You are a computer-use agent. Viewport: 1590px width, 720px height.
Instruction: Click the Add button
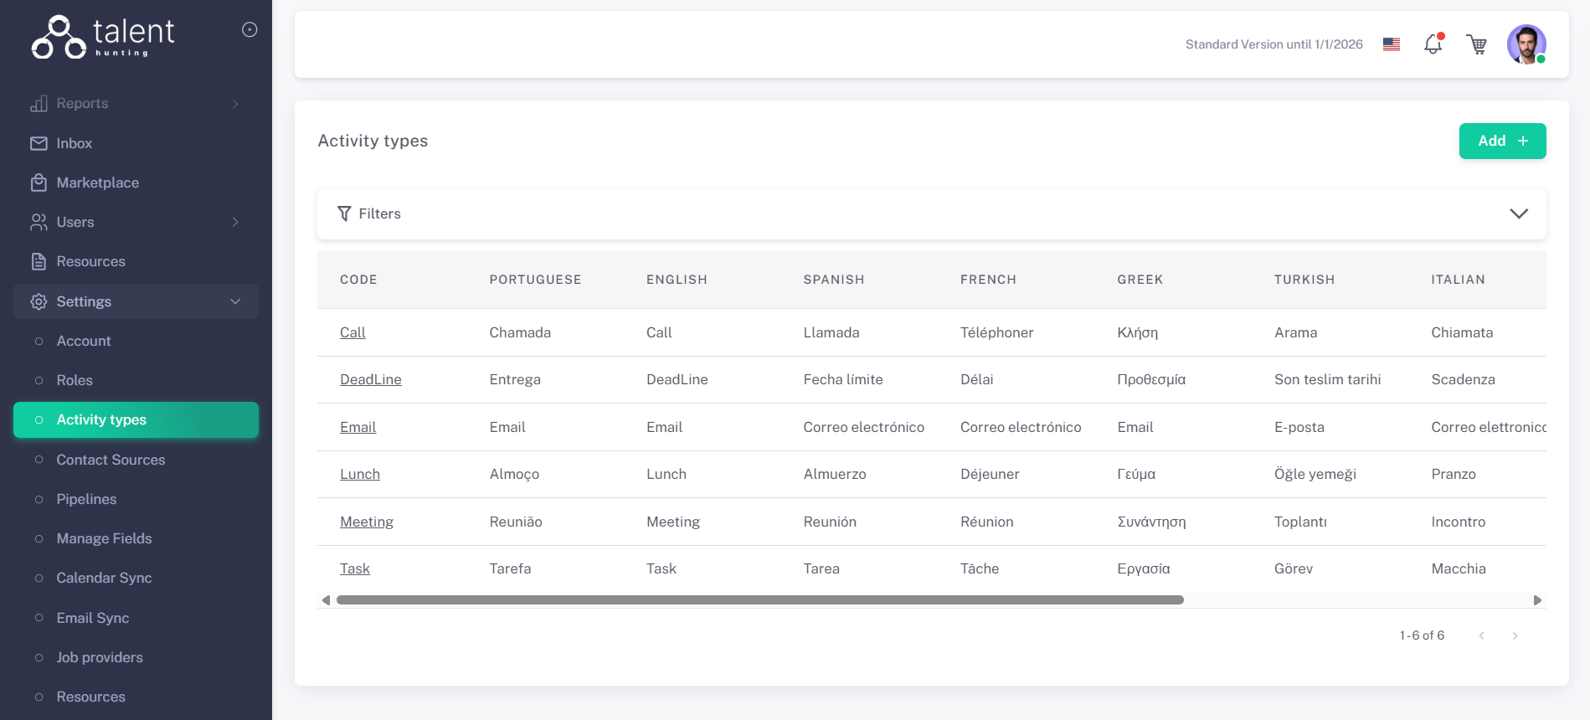[x=1502, y=141]
